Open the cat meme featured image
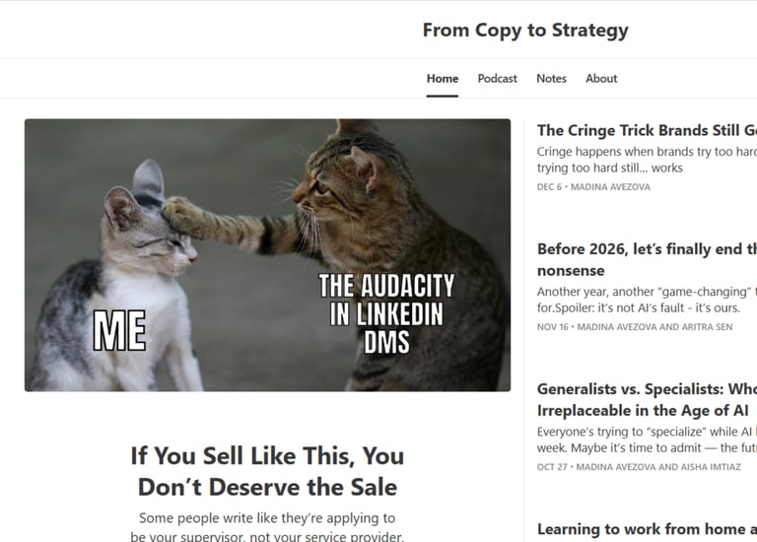757x542 pixels. tap(267, 255)
